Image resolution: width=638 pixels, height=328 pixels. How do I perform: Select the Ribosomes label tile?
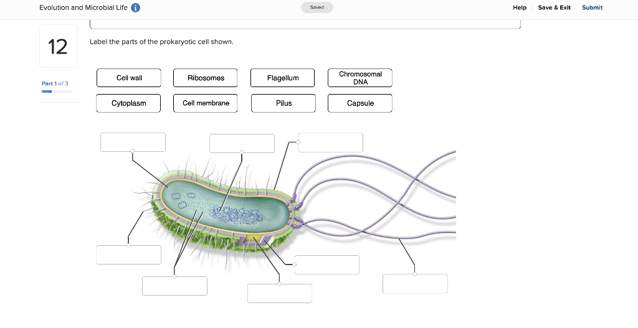(x=206, y=78)
